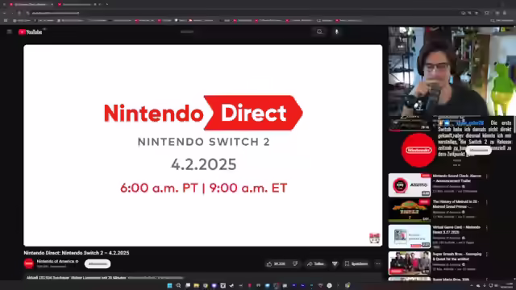Image resolution: width=516 pixels, height=290 pixels.
Task: Save video with the Speichern button
Action: pyautogui.click(x=356, y=263)
